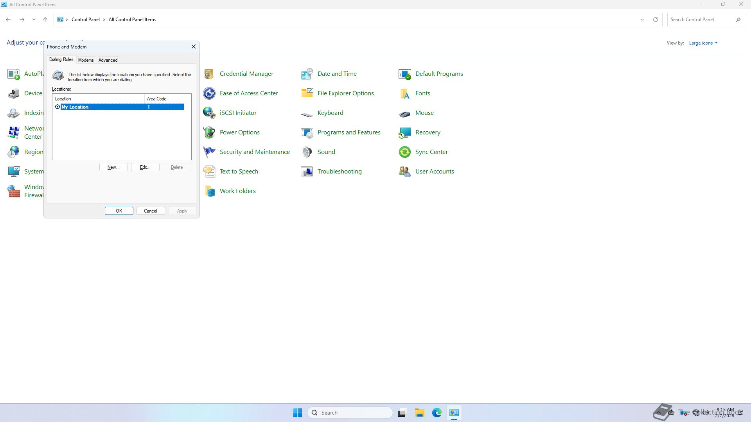Switch to the Modems tab

click(x=86, y=60)
